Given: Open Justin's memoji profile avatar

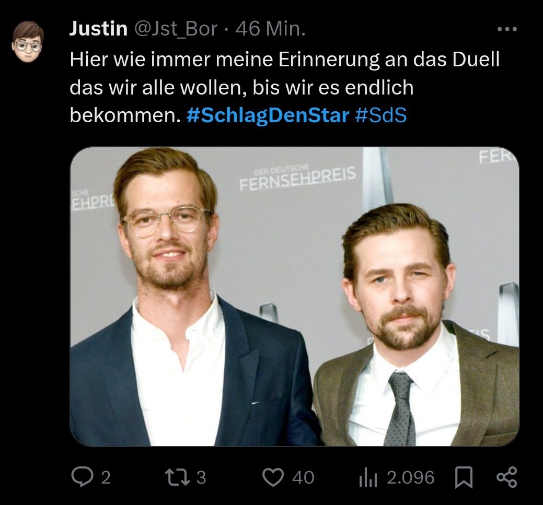Looking at the screenshot, I should [28, 42].
